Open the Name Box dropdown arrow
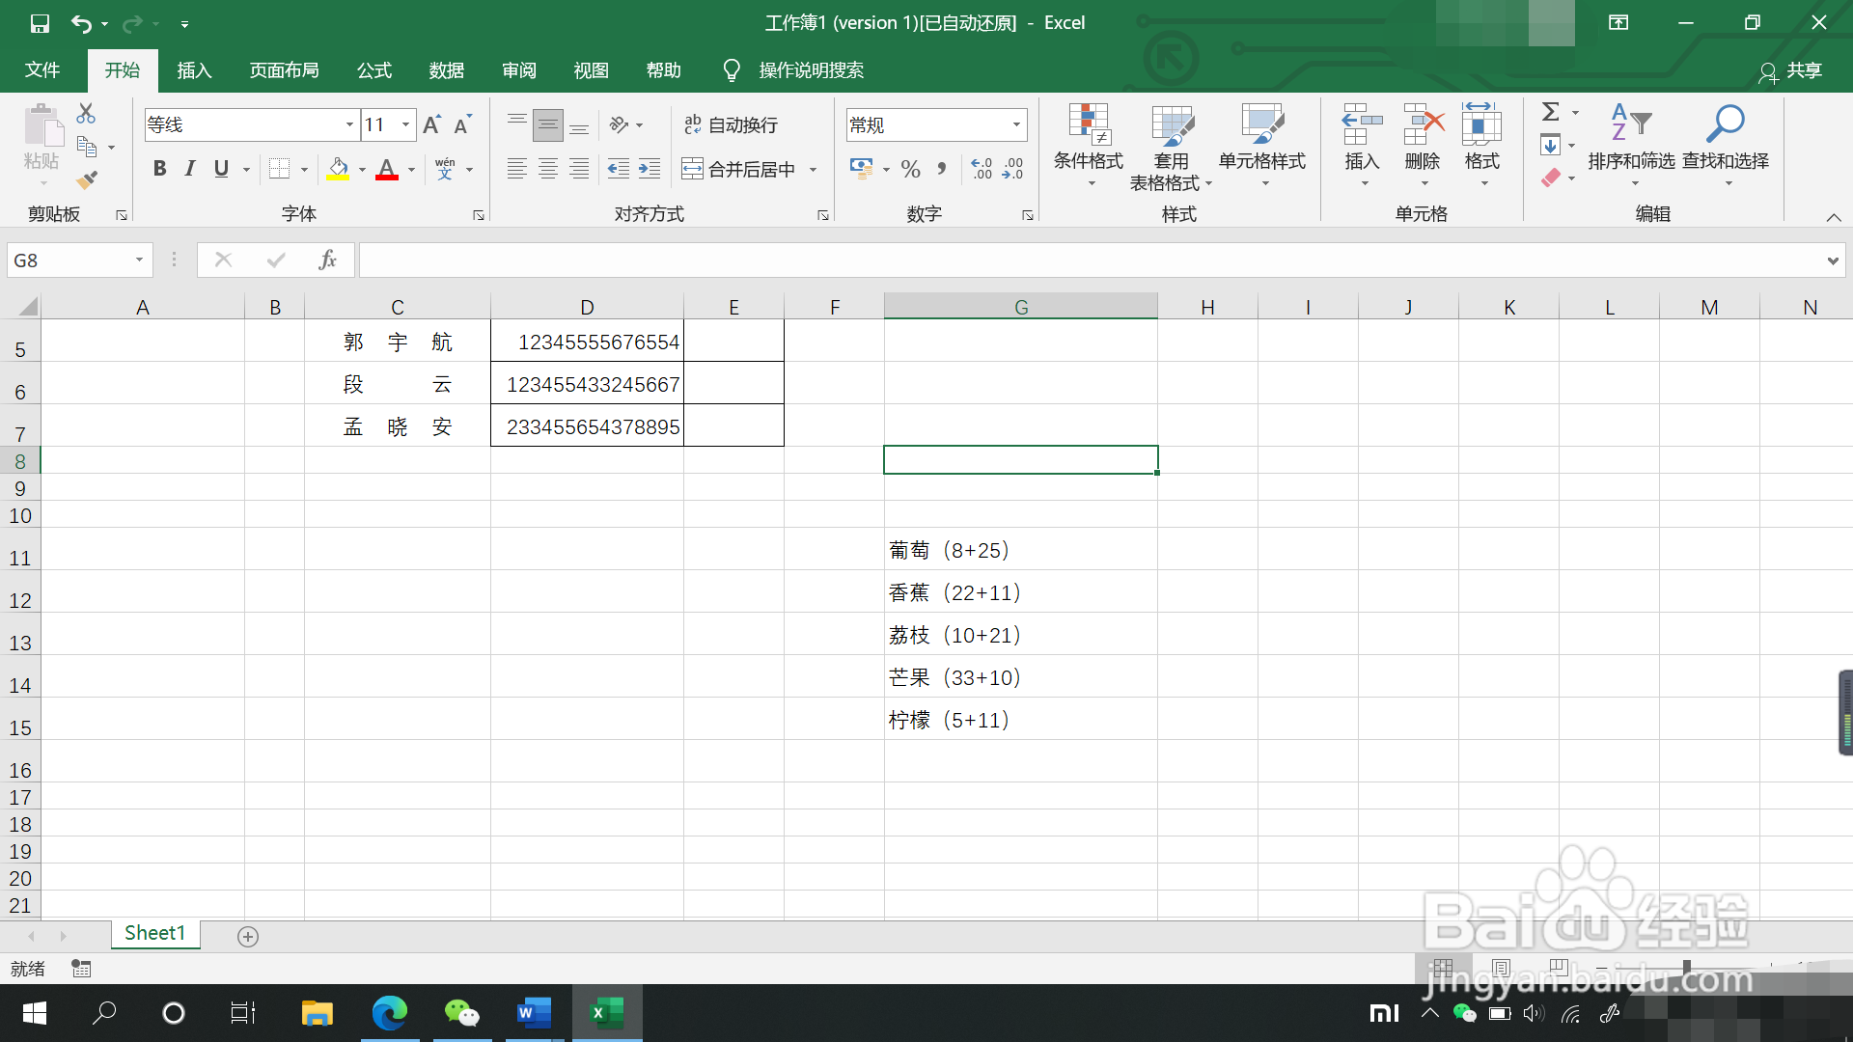The image size is (1853, 1042). point(139,260)
